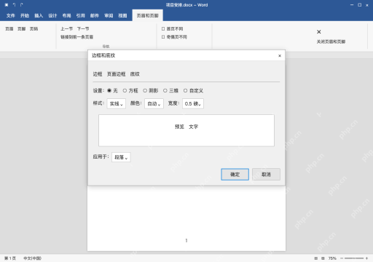Switch to the 开始 ribbon tab

click(25, 16)
